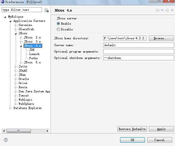
Task: Expand the Geronimo tree node
Action: pos(16,25)
